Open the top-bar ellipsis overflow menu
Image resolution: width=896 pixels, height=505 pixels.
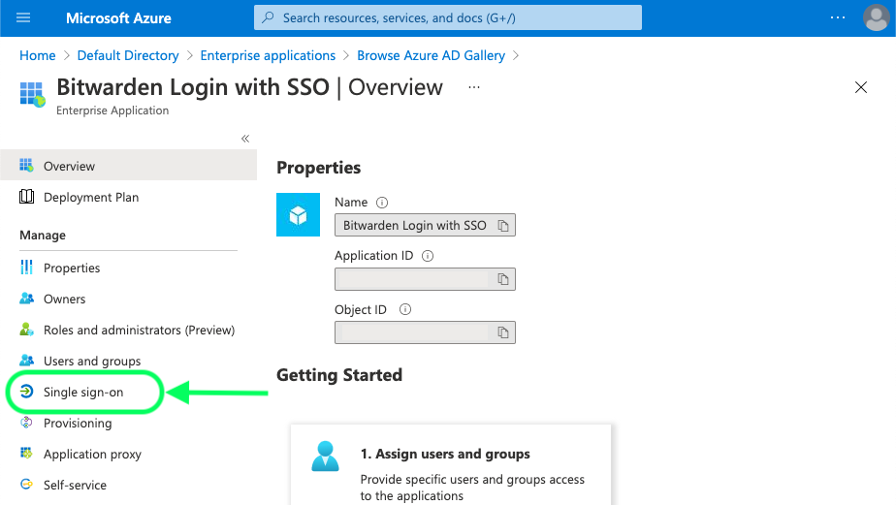[838, 17]
